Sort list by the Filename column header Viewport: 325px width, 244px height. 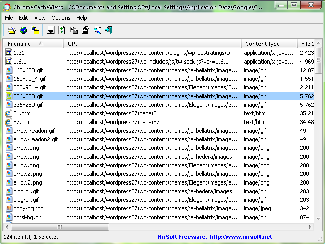[x=33, y=44]
